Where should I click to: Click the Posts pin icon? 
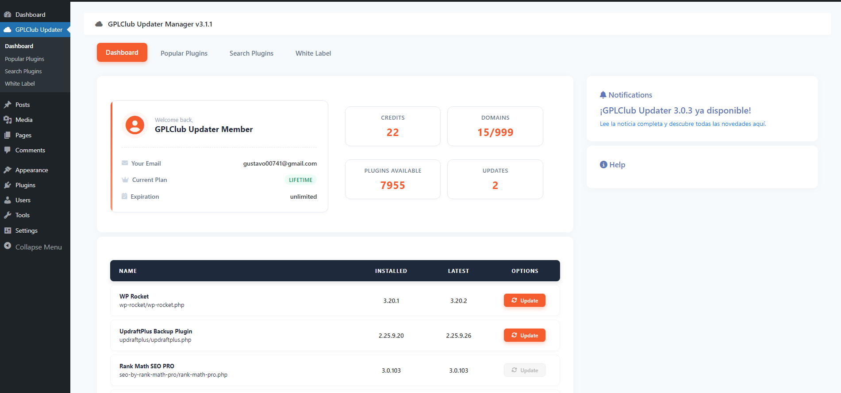[x=8, y=105]
